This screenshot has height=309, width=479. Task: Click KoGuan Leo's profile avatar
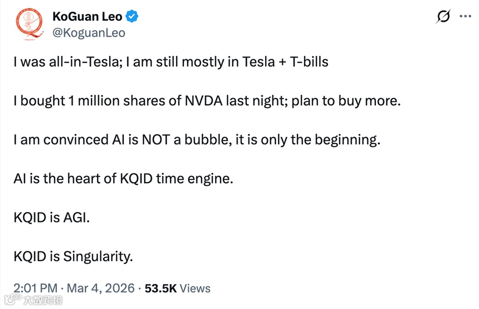(28, 25)
